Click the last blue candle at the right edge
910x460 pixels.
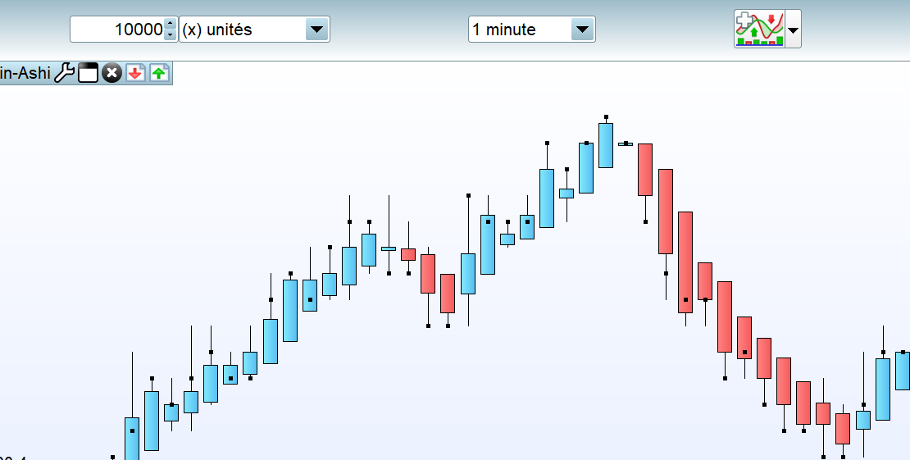[902, 371]
